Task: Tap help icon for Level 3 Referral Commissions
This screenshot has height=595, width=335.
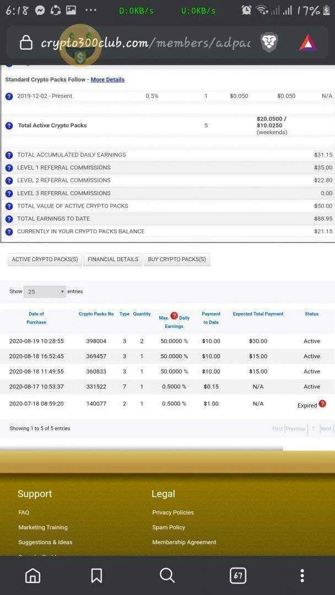Action: click(x=9, y=193)
